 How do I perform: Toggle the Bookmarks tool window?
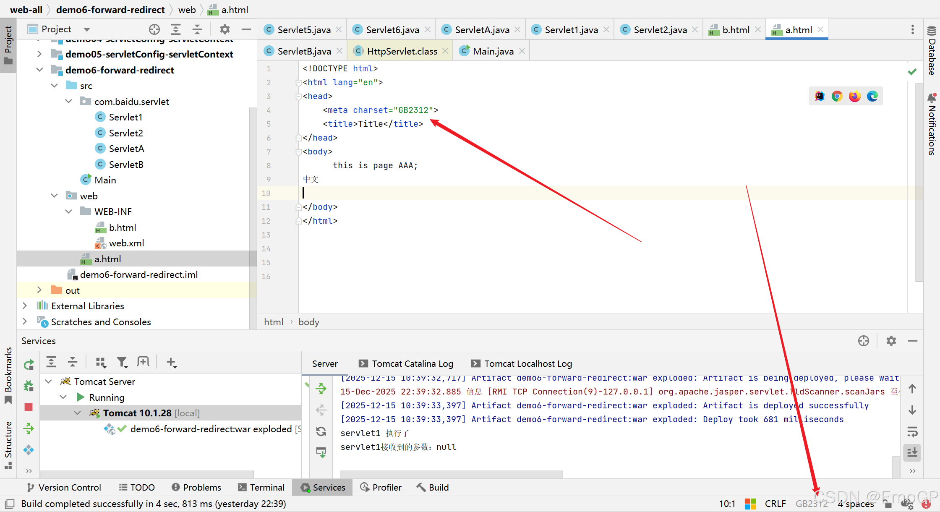8,376
